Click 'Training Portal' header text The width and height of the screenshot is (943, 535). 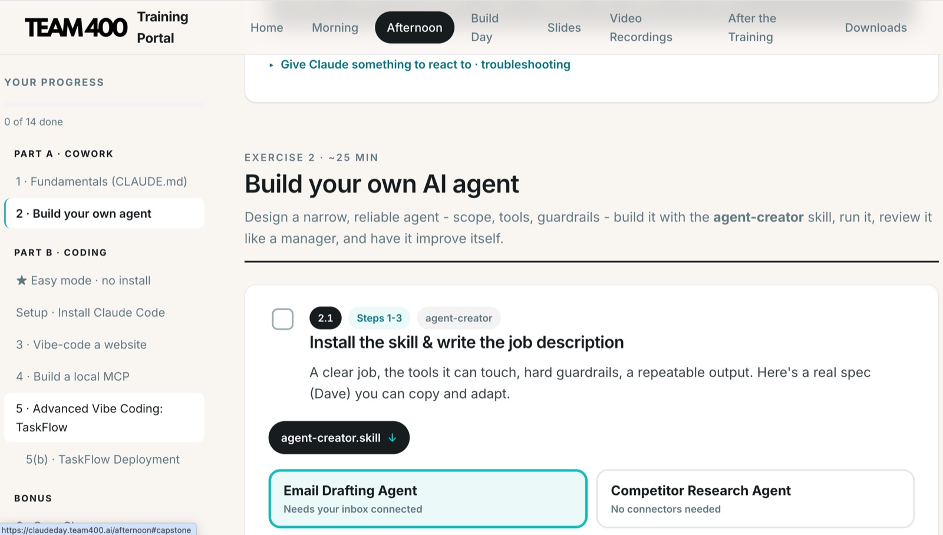(163, 28)
